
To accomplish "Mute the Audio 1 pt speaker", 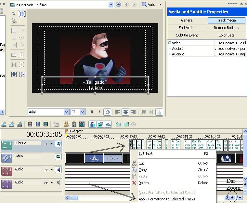I will click(x=58, y=170).
